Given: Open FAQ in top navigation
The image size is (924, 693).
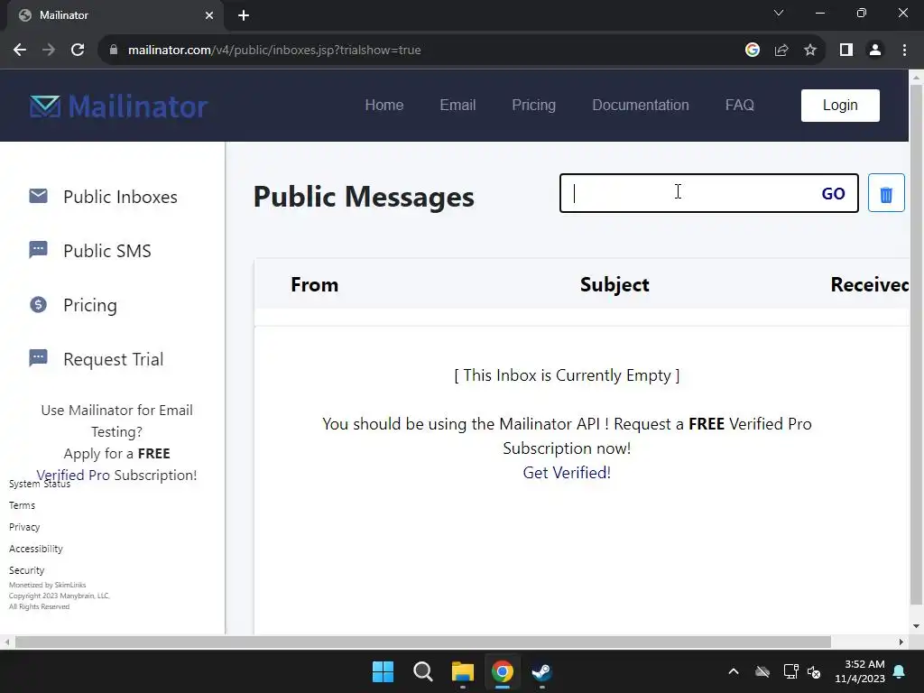Looking at the screenshot, I should tap(739, 106).
